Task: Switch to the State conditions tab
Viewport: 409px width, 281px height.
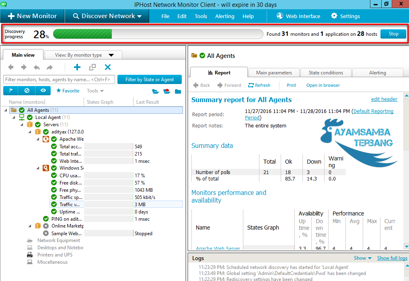Action: (326, 73)
